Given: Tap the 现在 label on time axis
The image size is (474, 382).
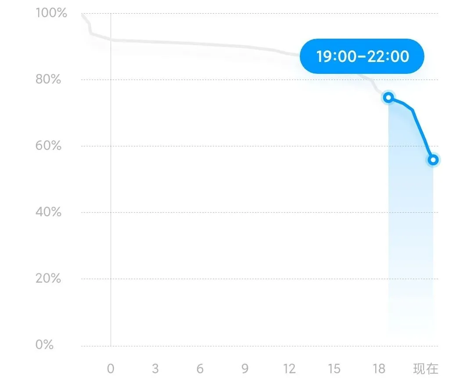Looking at the screenshot, I should pyautogui.click(x=426, y=369).
